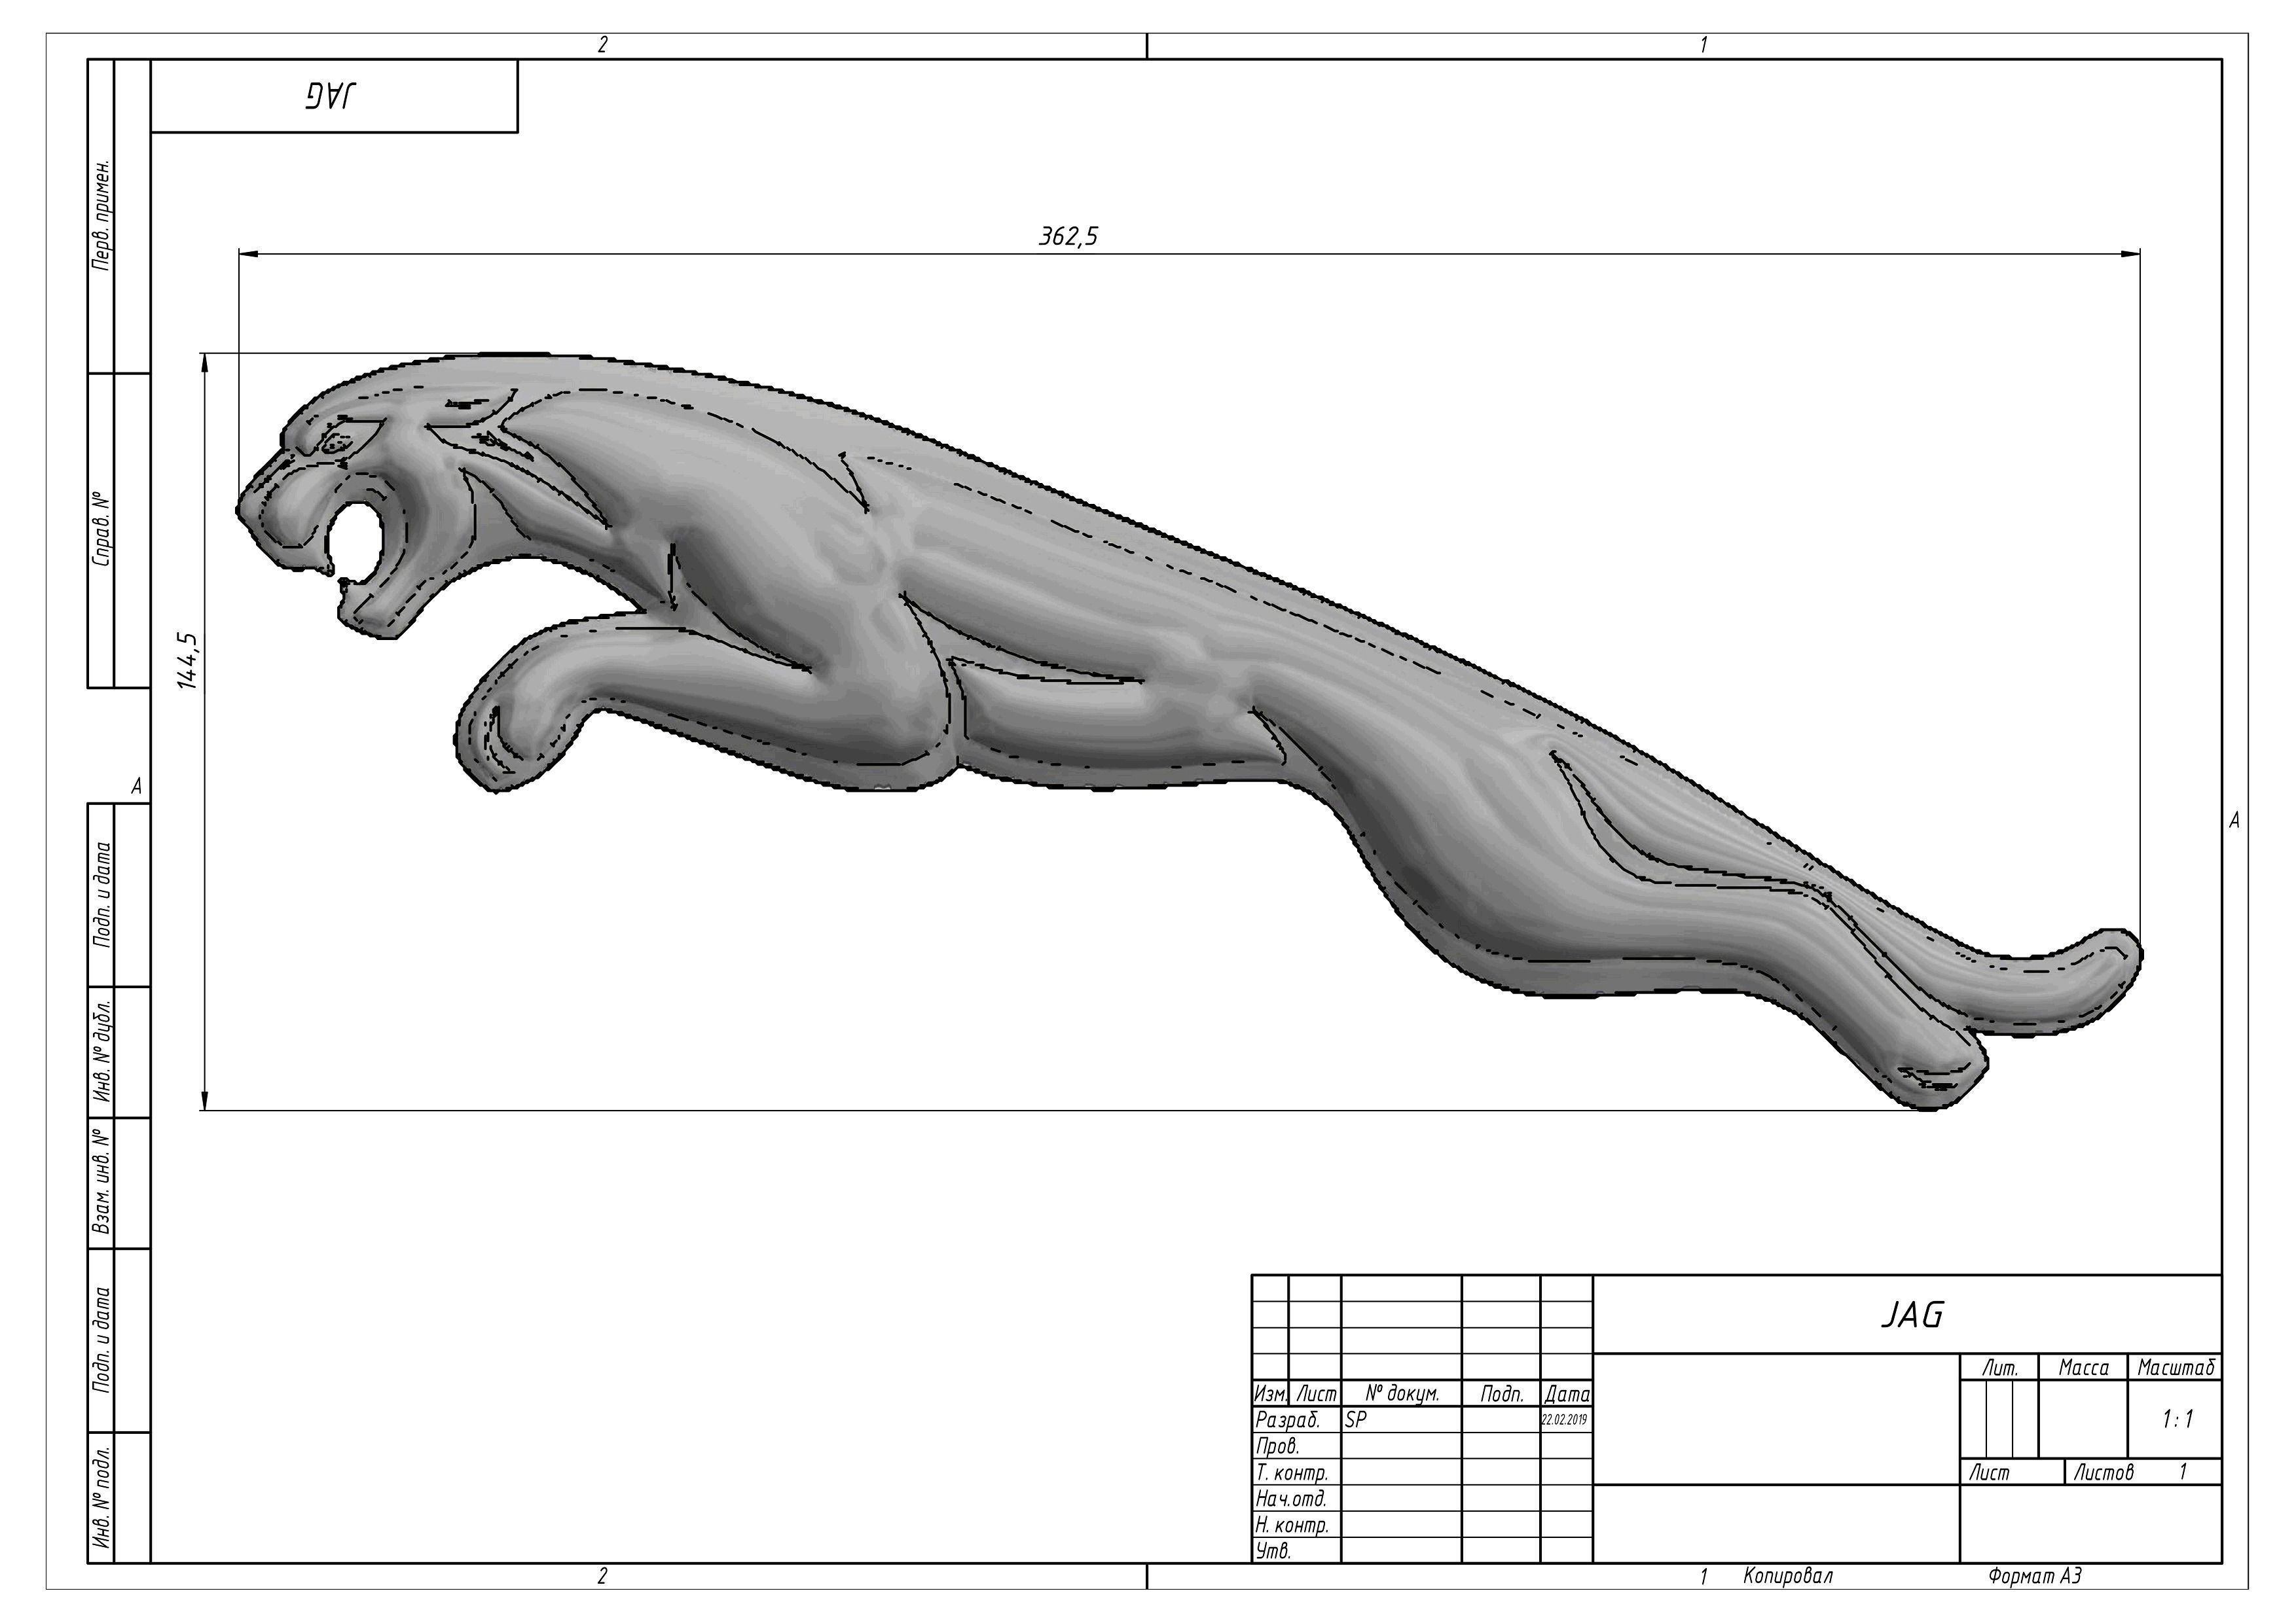Click the 'Копировал' label below the frame
Image resolution: width=2296 pixels, height=1623 pixels.
1788,1577
